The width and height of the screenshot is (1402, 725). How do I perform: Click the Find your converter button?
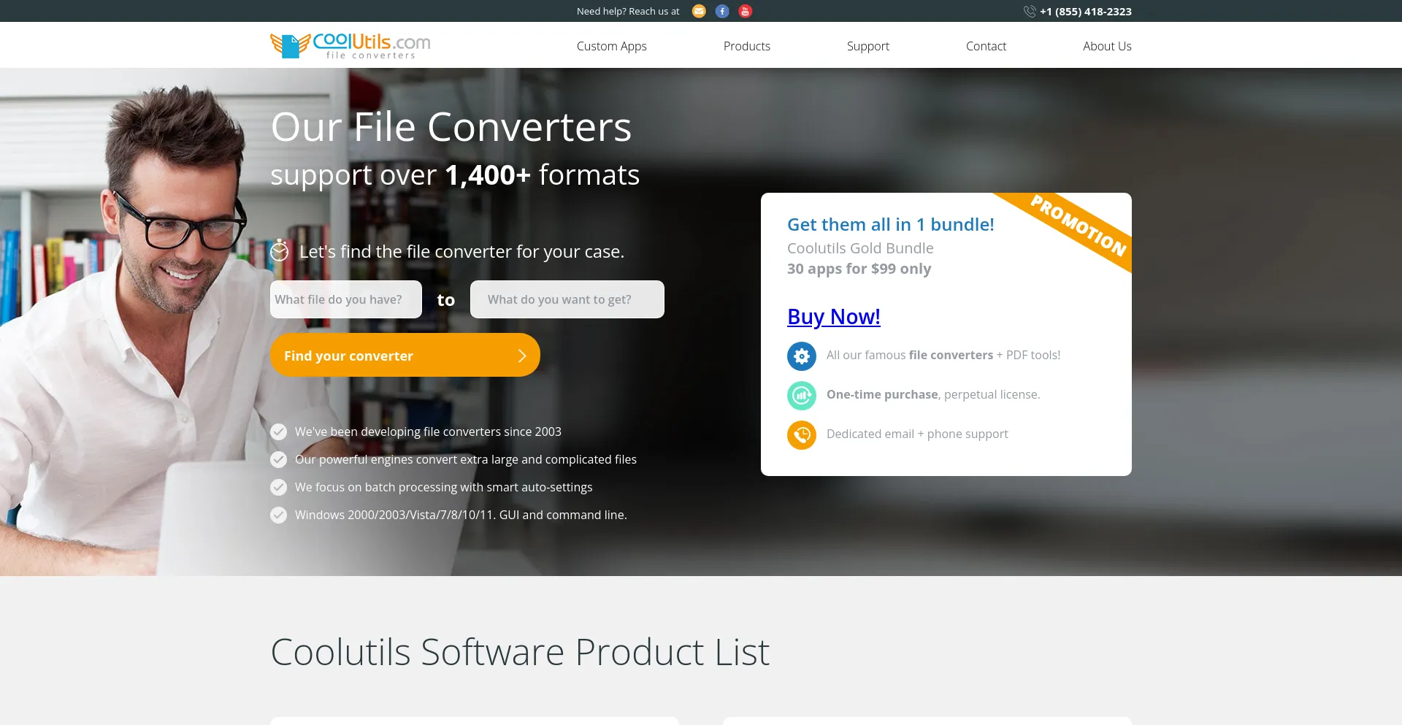click(x=405, y=355)
